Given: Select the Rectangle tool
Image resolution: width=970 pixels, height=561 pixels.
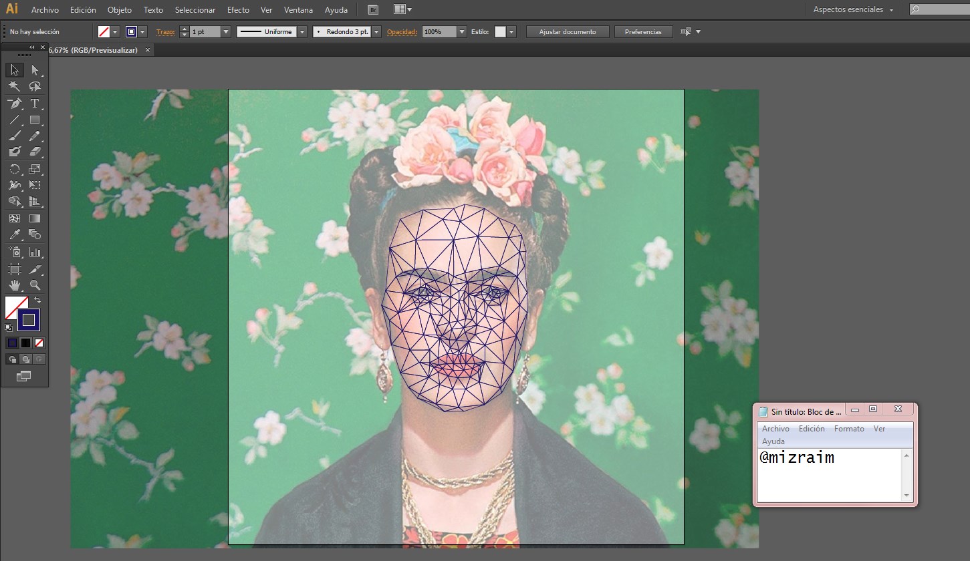Looking at the screenshot, I should 35,120.
